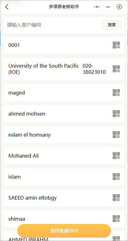Image resolution: width=128 pixels, height=241 pixels.
Task: Open the mini program three-dots menu
Action: (x=96, y=7)
